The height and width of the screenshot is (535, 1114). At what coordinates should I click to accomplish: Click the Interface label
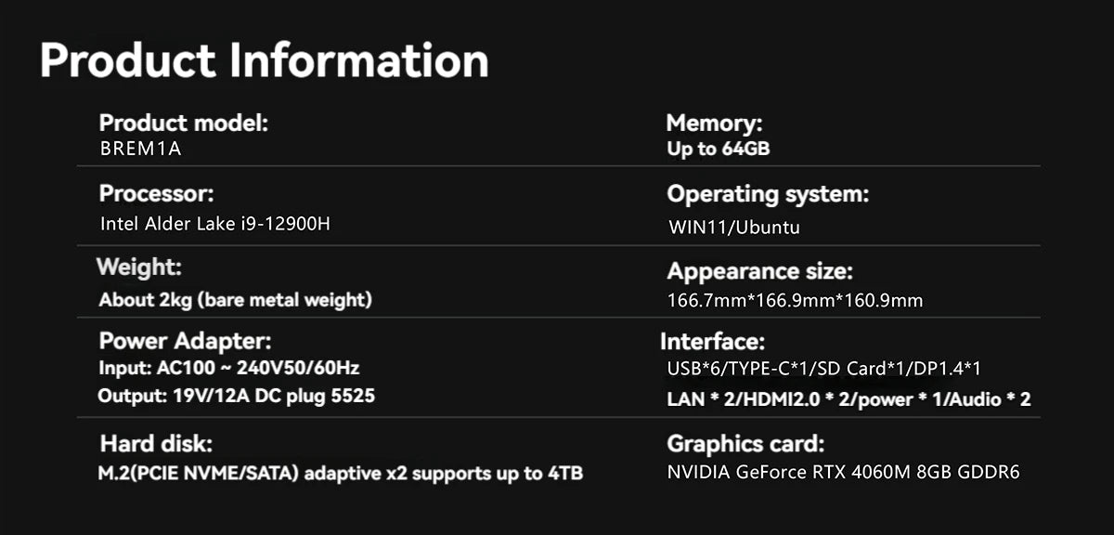[x=712, y=341]
